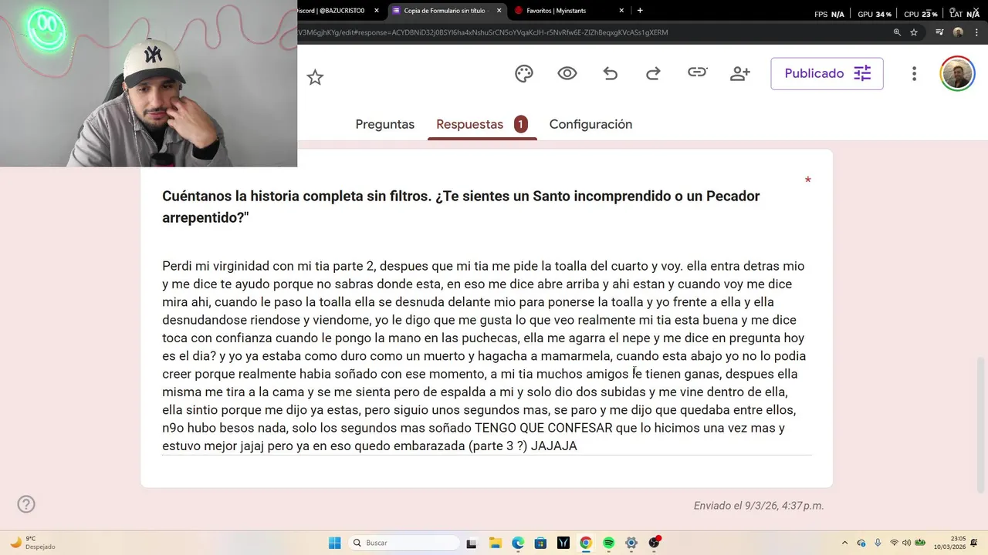
Task: Click the undo arrow
Action: (x=611, y=73)
